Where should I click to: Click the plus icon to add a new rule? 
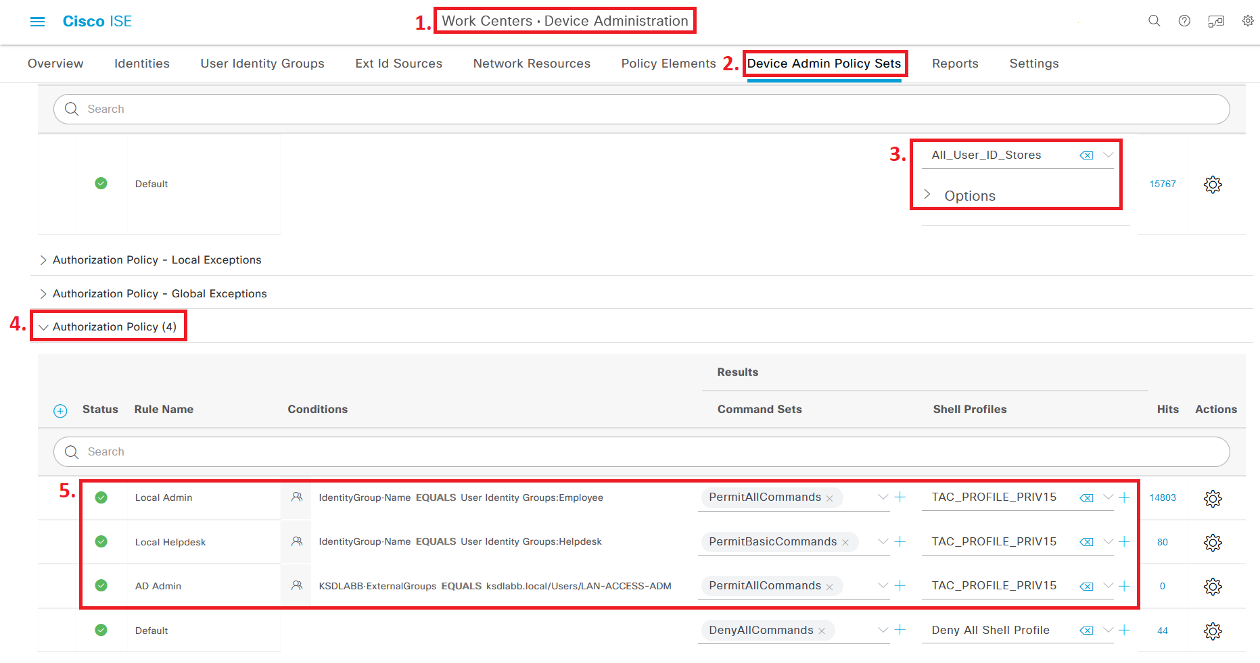[x=60, y=410]
